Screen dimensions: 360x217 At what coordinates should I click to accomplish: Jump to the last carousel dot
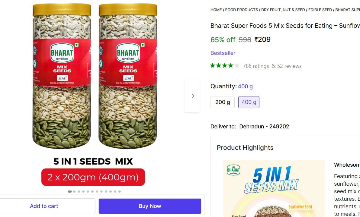coord(120,191)
